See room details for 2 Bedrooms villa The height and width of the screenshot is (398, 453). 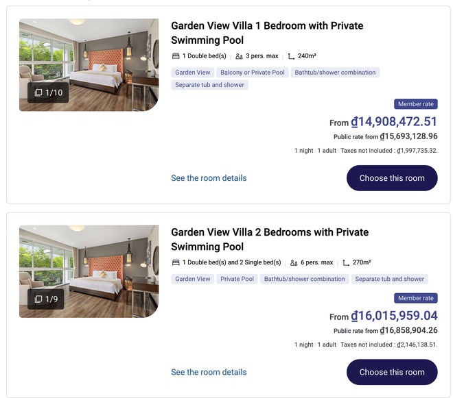click(209, 372)
